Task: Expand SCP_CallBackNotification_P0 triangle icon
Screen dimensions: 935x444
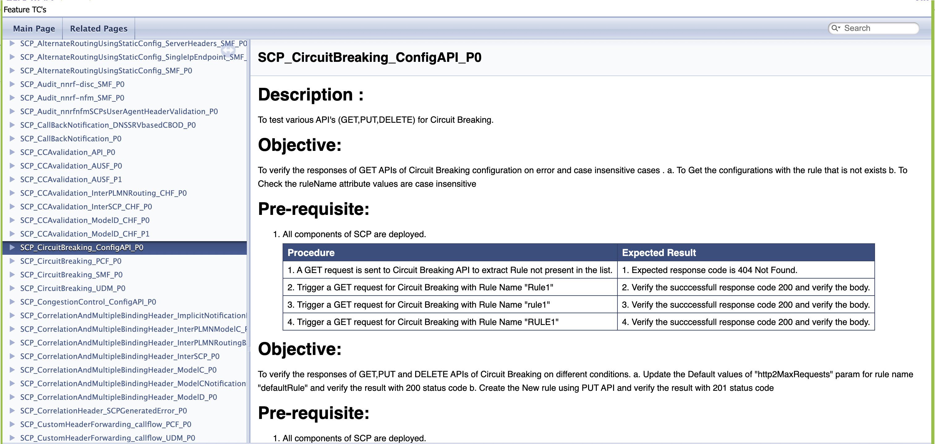Action: [13, 138]
